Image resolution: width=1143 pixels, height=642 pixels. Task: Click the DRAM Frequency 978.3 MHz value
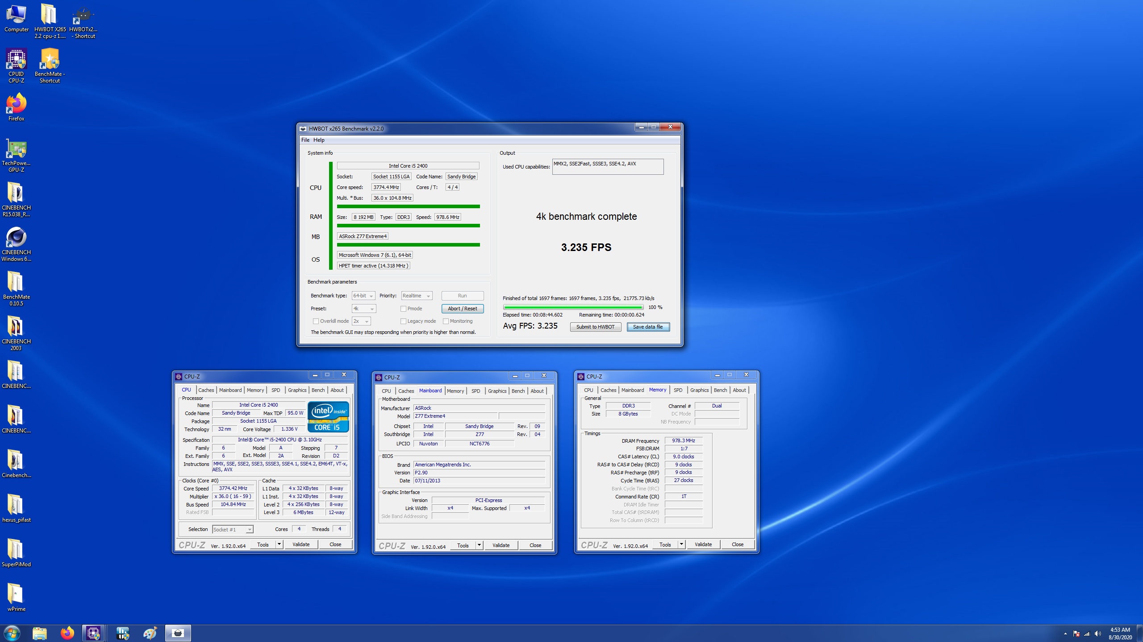[x=684, y=440]
